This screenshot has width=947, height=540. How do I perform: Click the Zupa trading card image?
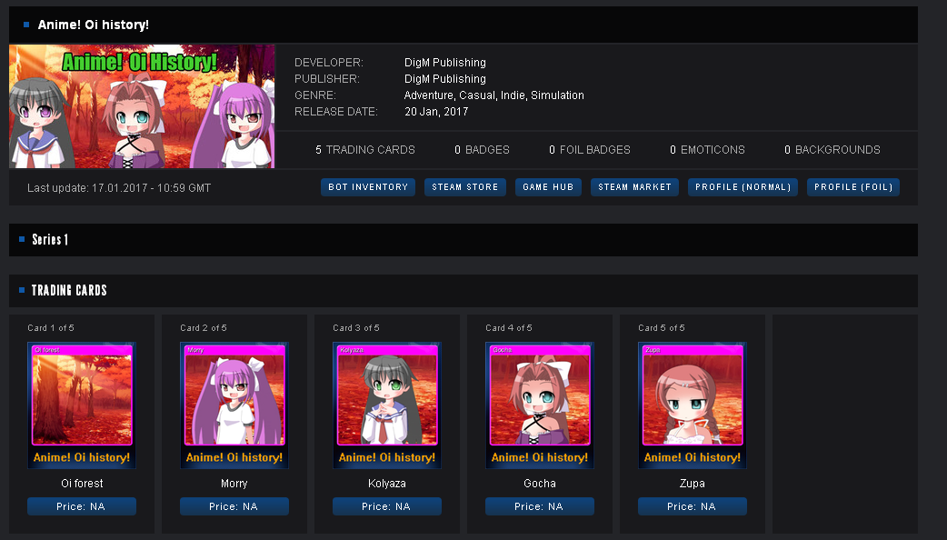click(x=693, y=405)
